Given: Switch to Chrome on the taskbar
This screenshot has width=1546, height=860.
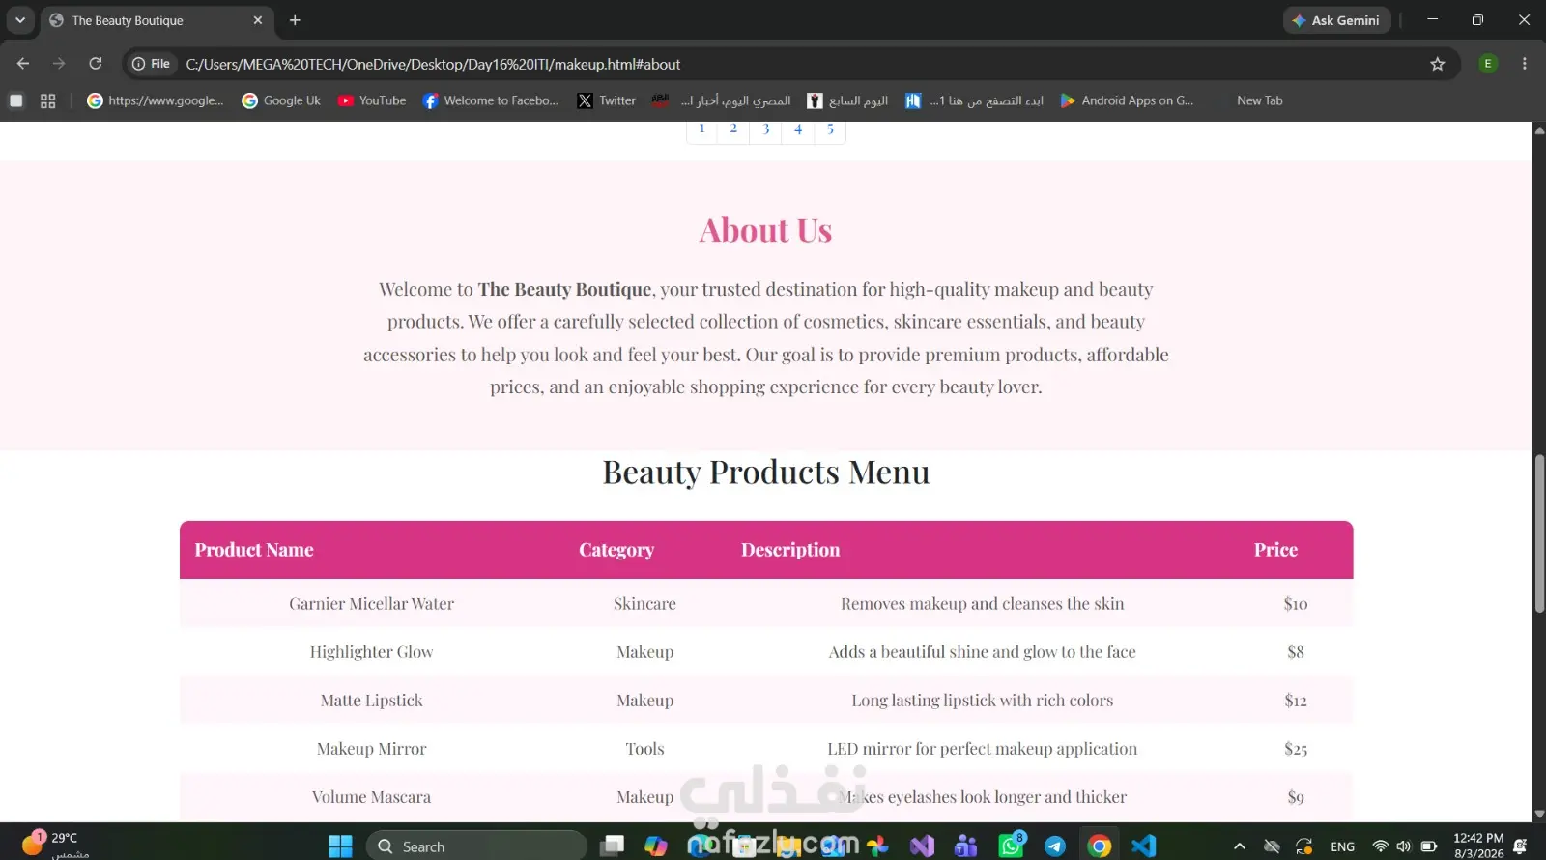Looking at the screenshot, I should [1100, 846].
